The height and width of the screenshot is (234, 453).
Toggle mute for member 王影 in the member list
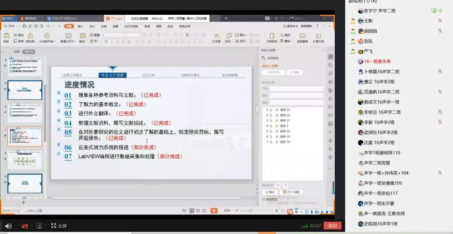439,21
